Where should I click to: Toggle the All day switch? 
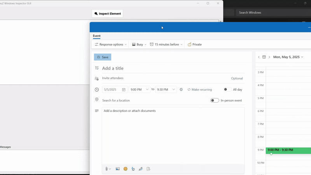pyautogui.click(x=227, y=89)
